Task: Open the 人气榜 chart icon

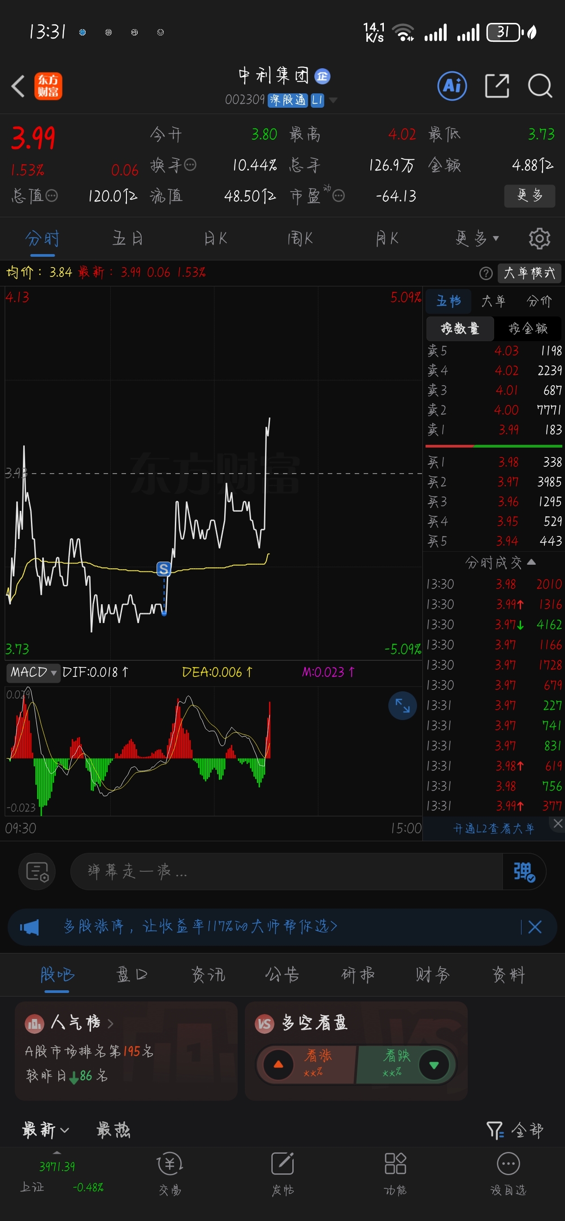Action: [x=34, y=1024]
